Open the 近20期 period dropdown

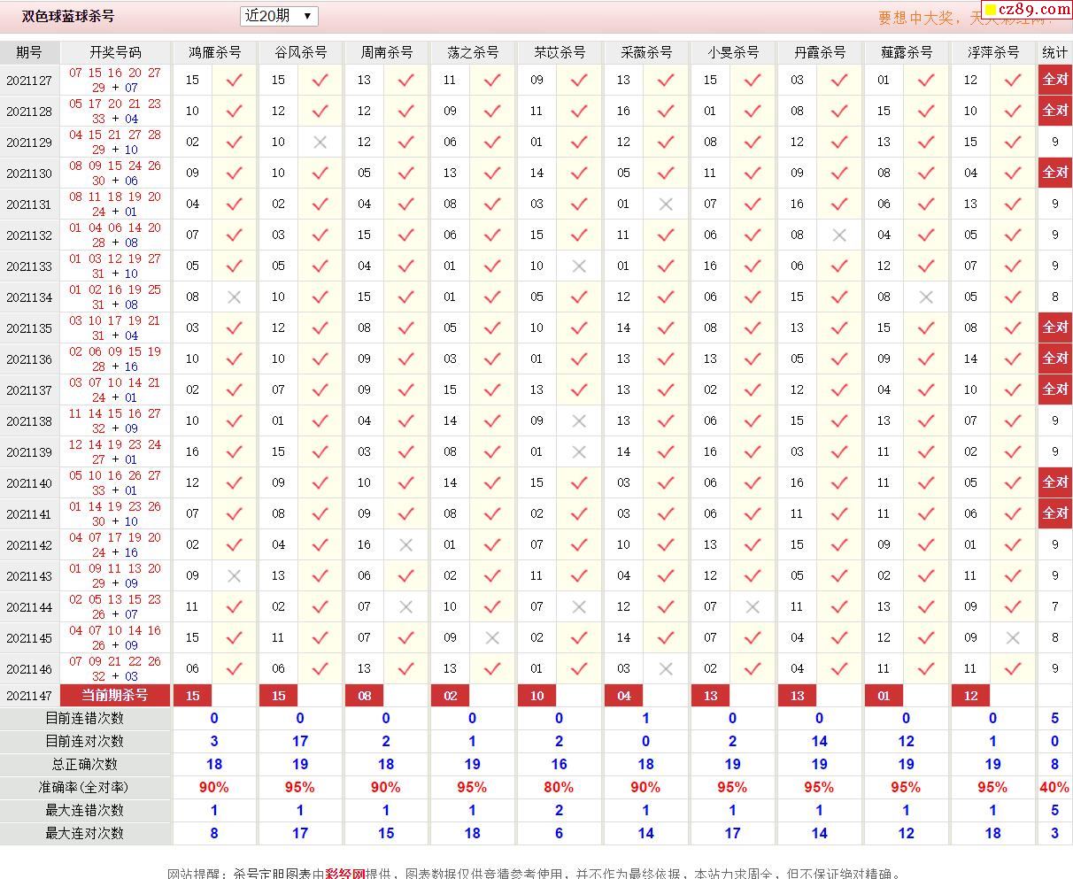tap(279, 16)
